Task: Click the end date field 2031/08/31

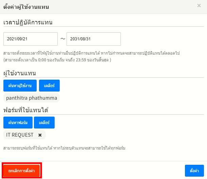Action: coord(94,39)
